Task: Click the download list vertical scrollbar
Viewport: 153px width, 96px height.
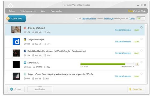Action: pyautogui.click(x=146, y=54)
